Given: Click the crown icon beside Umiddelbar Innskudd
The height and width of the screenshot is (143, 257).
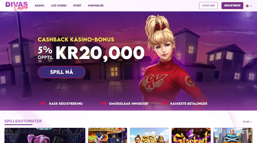Looking at the screenshot, I should (x=104, y=103).
